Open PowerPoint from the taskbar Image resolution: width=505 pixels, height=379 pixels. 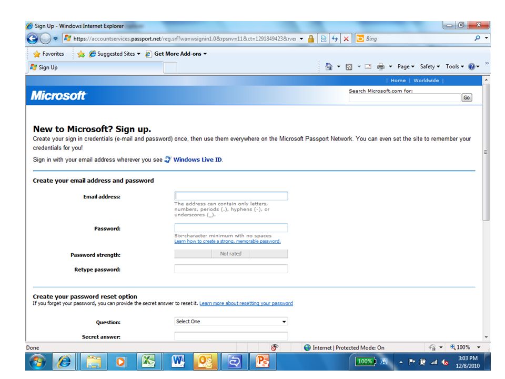coord(262,361)
